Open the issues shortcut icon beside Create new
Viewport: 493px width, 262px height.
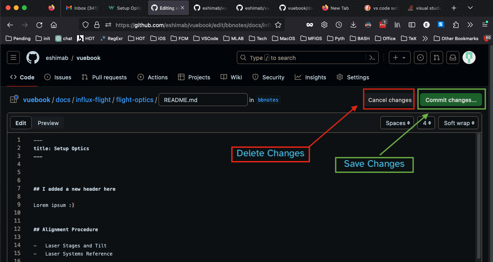click(x=420, y=58)
